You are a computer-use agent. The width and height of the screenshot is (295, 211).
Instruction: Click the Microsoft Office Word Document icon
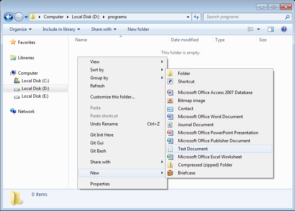coord(170,117)
